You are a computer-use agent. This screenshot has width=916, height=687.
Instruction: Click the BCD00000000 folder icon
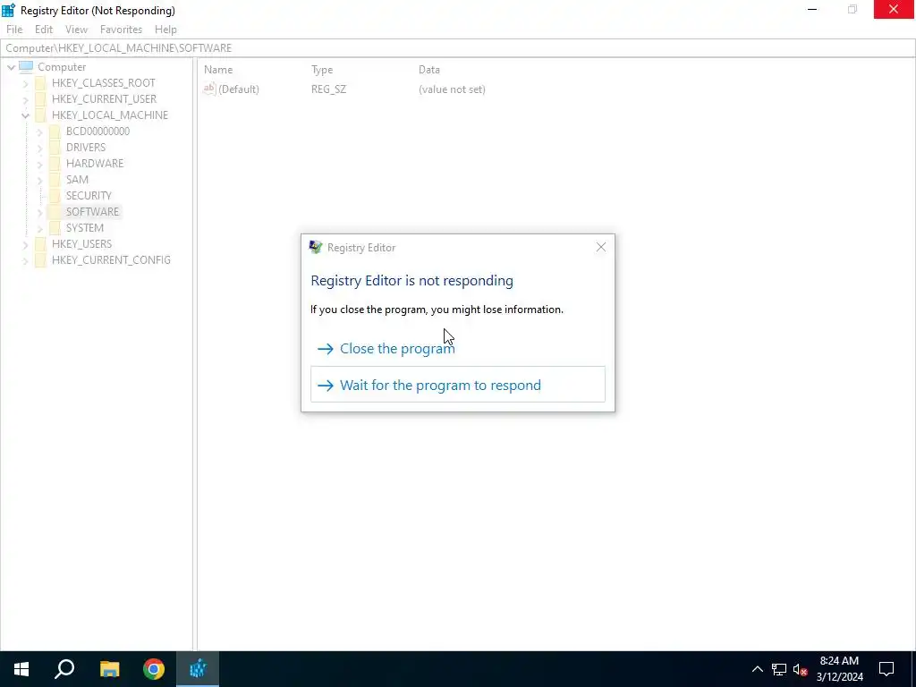click(x=55, y=131)
